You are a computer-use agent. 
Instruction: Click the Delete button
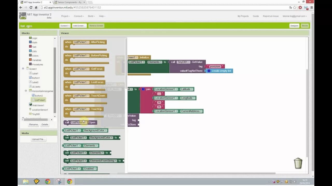point(45,124)
